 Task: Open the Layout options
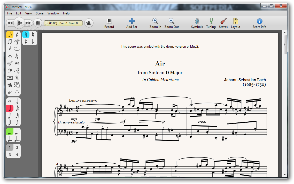click(x=236, y=23)
